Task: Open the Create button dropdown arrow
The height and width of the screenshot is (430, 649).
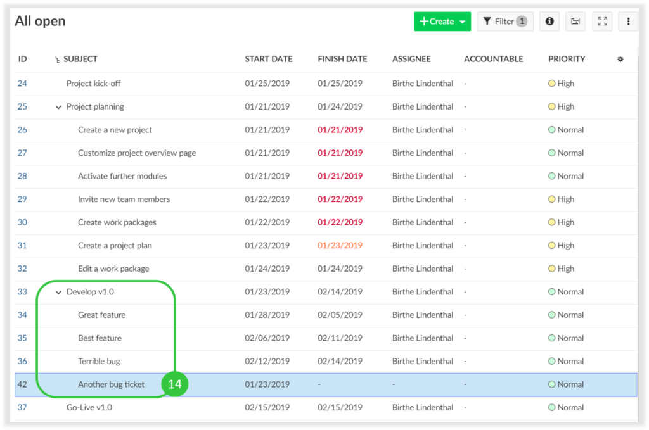Action: tap(461, 21)
